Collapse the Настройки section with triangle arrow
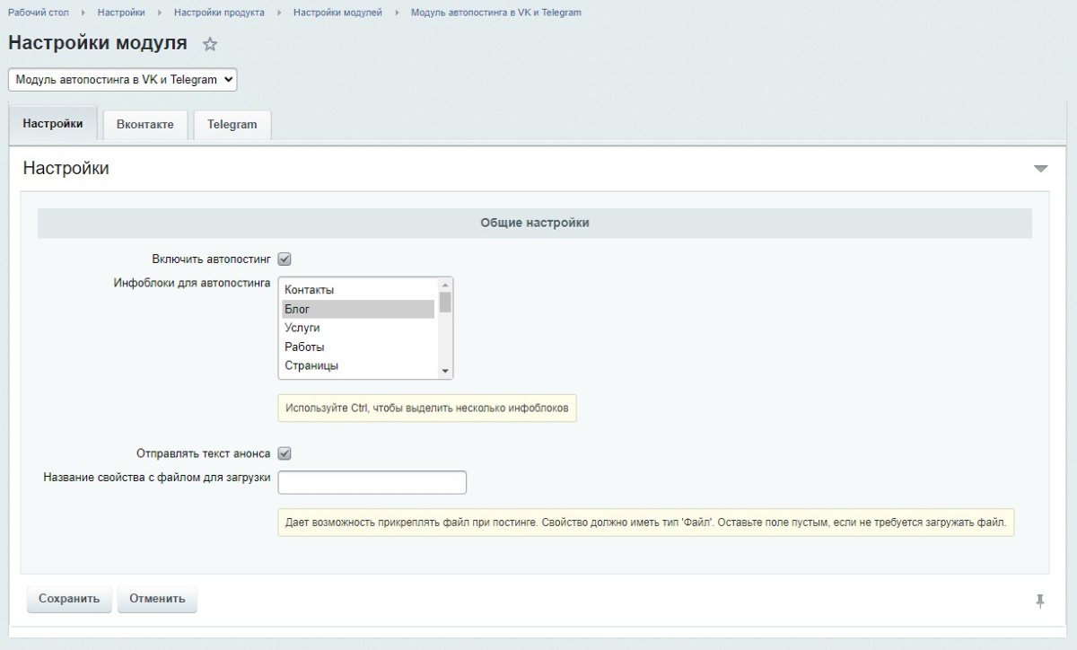The image size is (1077, 650). [1040, 169]
